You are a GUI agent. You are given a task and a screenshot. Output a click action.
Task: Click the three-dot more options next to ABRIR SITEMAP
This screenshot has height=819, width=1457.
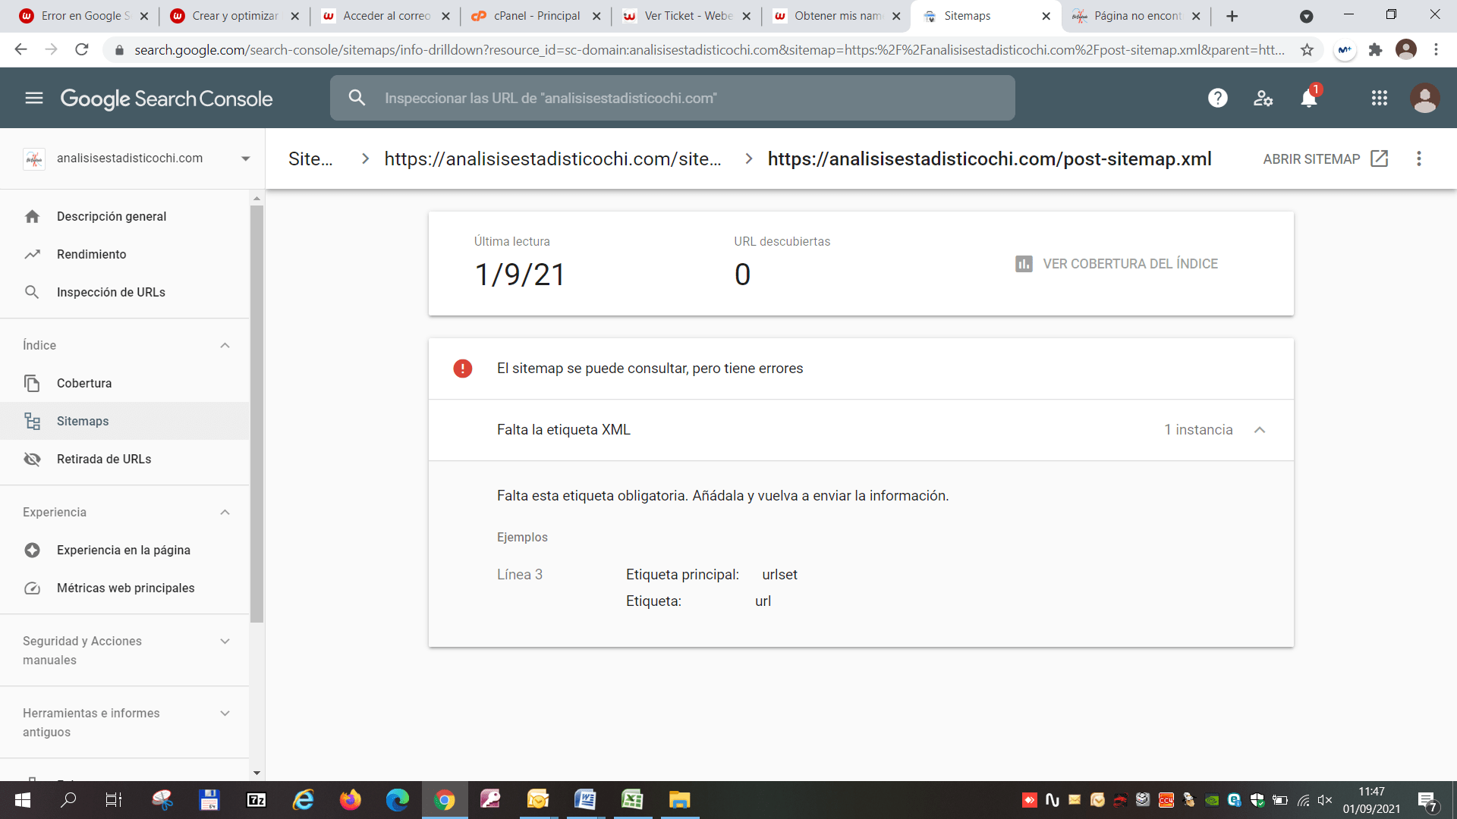[x=1419, y=158]
